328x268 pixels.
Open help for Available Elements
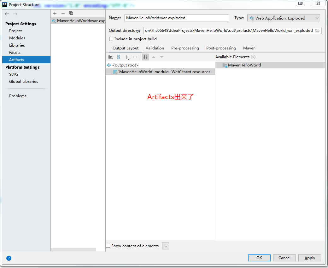coord(253,57)
